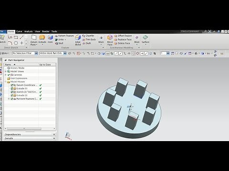This screenshot has width=229, height=171.
Task: Click the Offset Region command
Action: [123, 36]
